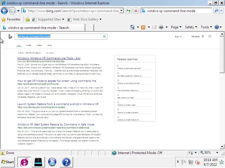Viewport: 225px width, 168px height.
Task: Open the recent pages dropdown arrow
Action: click(x=18, y=11)
